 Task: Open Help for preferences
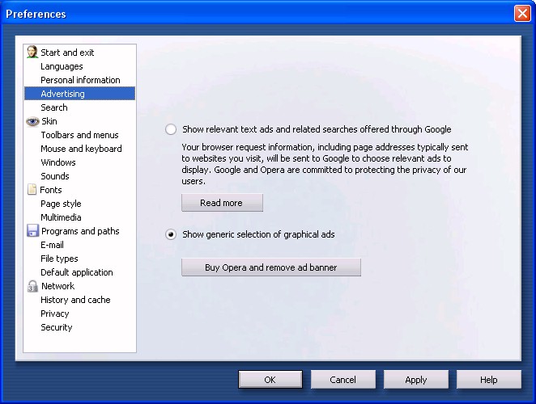pyautogui.click(x=489, y=380)
